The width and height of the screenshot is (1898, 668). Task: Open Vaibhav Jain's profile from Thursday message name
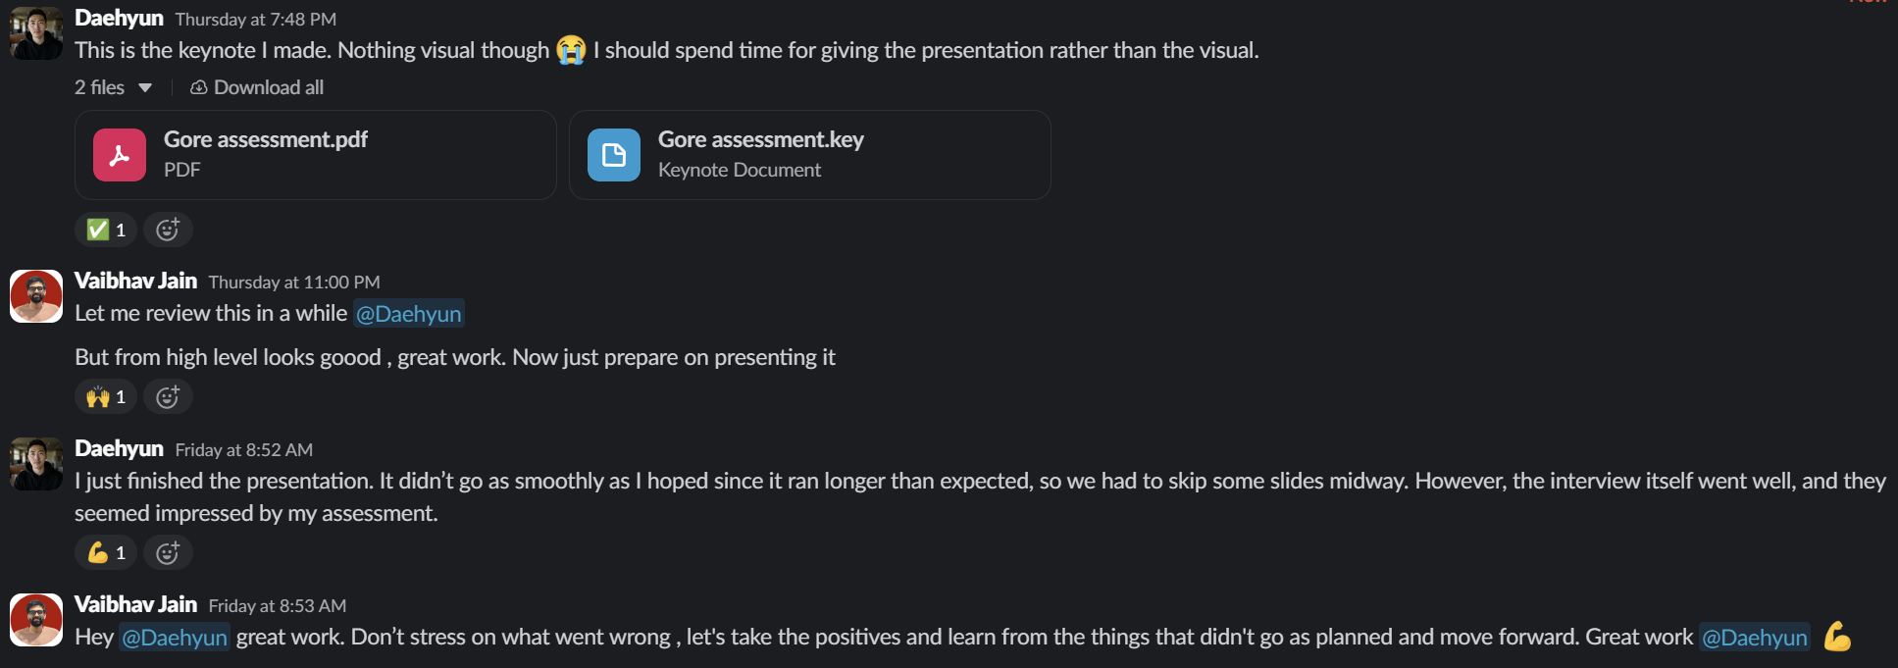pos(135,282)
